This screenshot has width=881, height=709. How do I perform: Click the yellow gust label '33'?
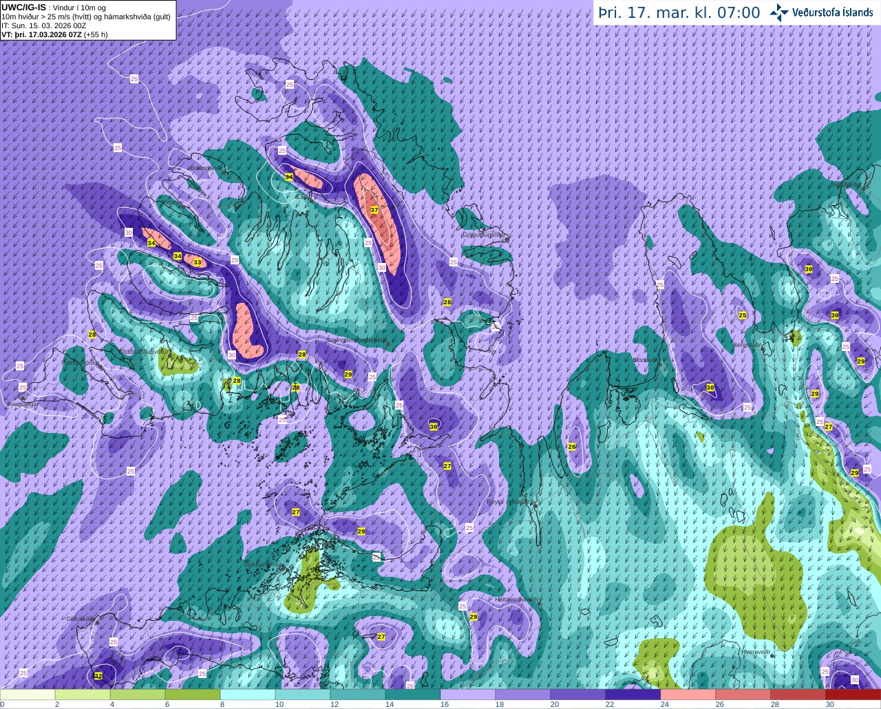pos(198,262)
